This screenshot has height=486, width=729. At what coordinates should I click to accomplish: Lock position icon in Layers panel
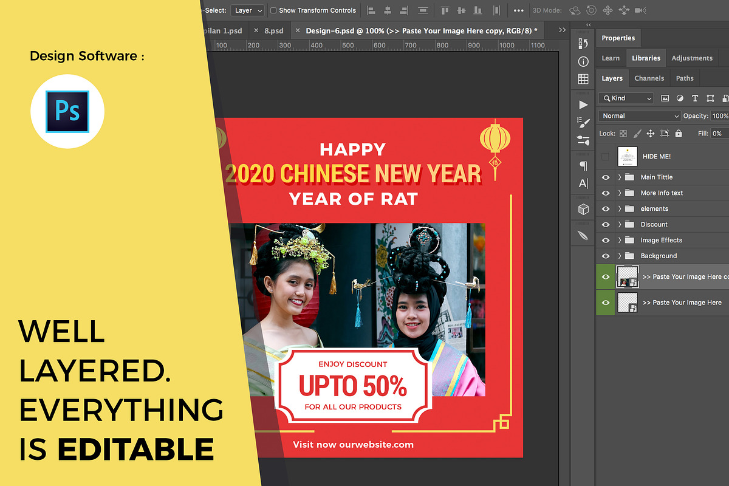(x=651, y=133)
